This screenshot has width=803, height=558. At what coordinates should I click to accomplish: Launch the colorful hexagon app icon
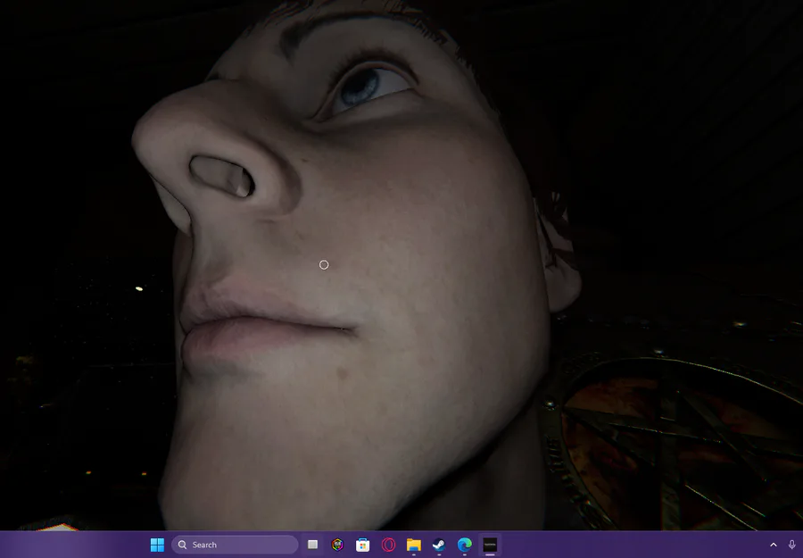coord(337,545)
